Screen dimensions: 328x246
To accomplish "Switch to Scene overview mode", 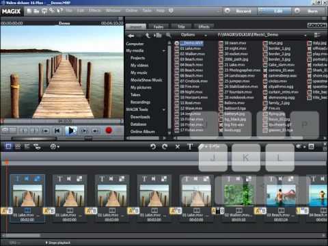I will tap(18, 146).
